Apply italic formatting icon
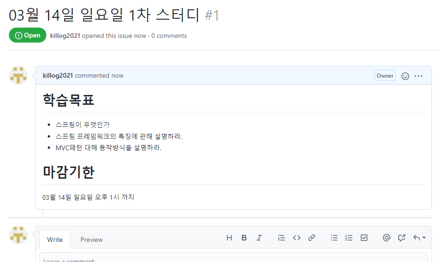Viewport: 439px width, 262px height. point(259,238)
